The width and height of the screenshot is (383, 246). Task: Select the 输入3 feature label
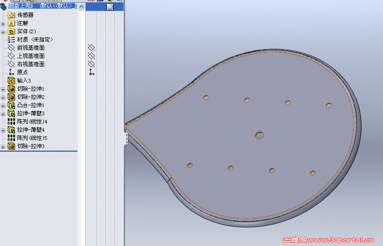[24, 81]
